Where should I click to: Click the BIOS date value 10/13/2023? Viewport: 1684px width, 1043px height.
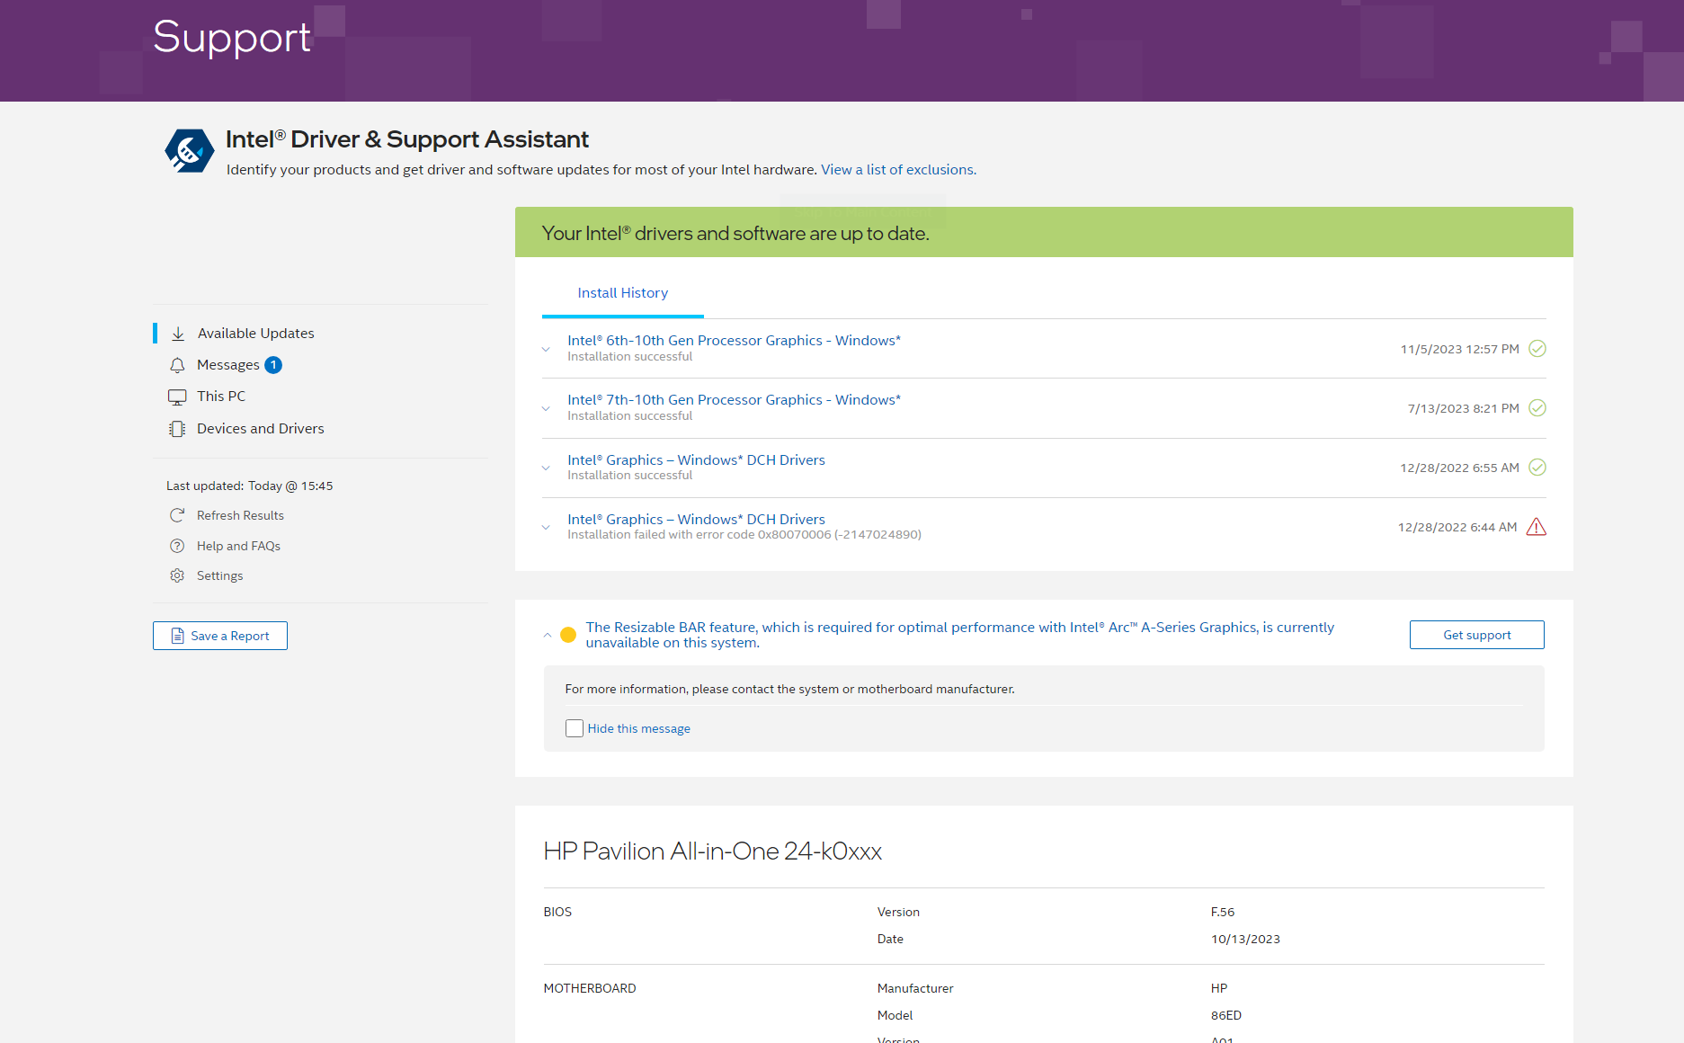(1245, 939)
